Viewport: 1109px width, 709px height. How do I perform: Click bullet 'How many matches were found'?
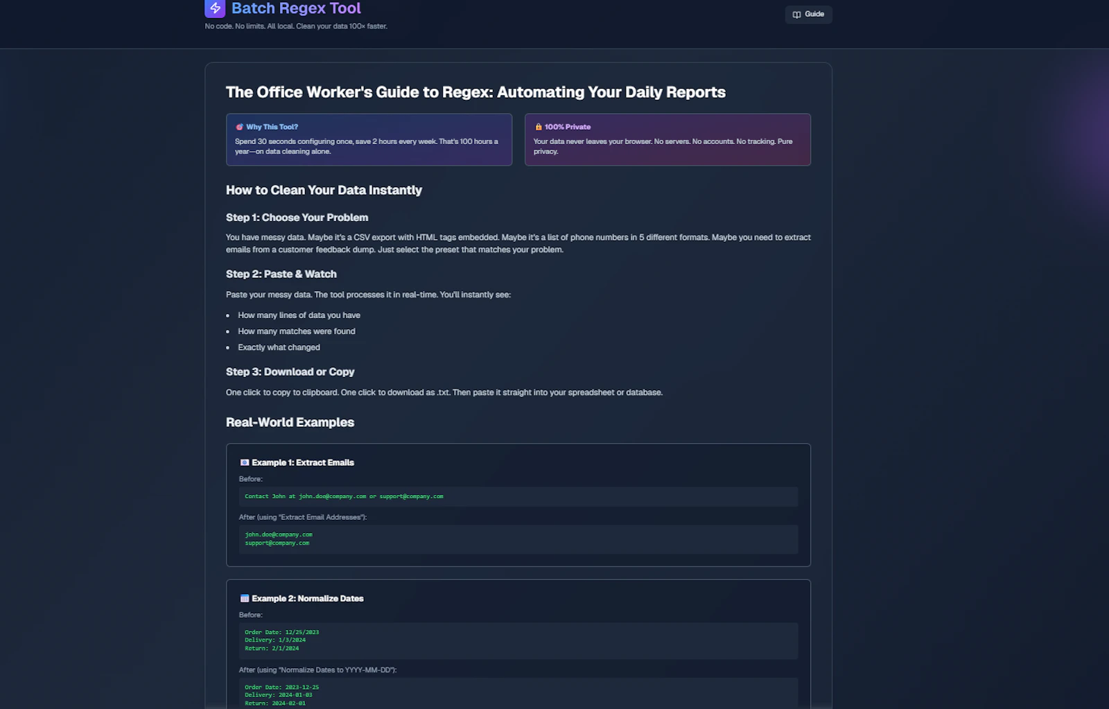(x=297, y=331)
